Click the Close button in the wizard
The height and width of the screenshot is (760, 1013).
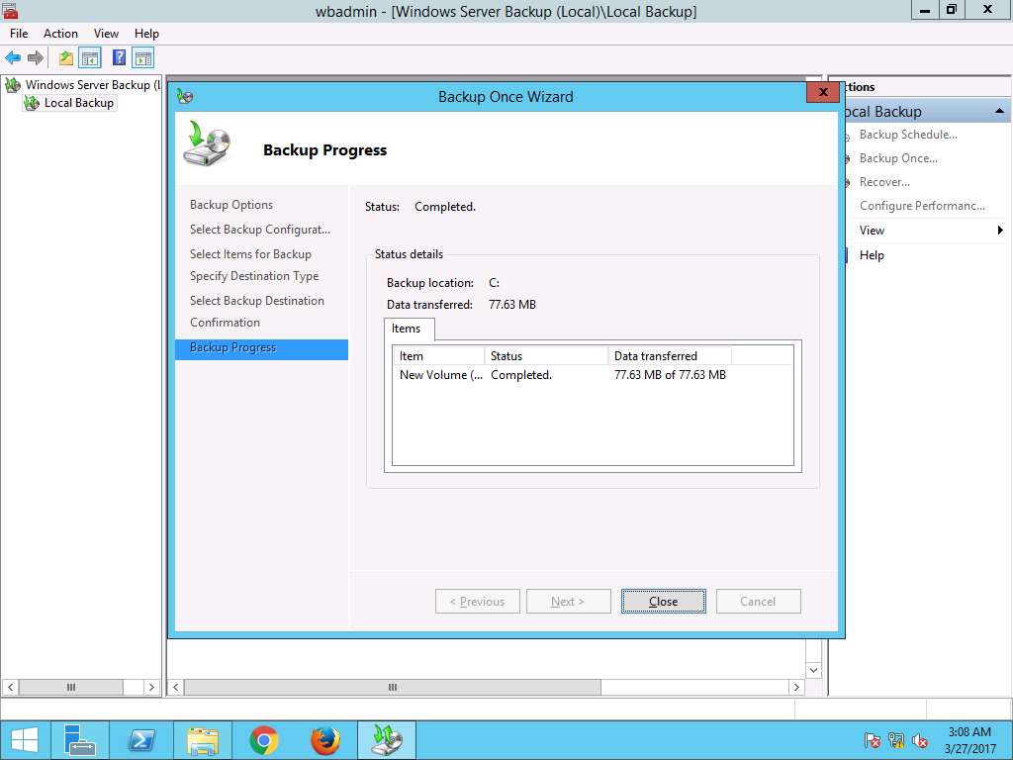click(x=664, y=601)
